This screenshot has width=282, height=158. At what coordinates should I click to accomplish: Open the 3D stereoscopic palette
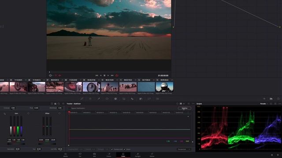tap(158, 99)
